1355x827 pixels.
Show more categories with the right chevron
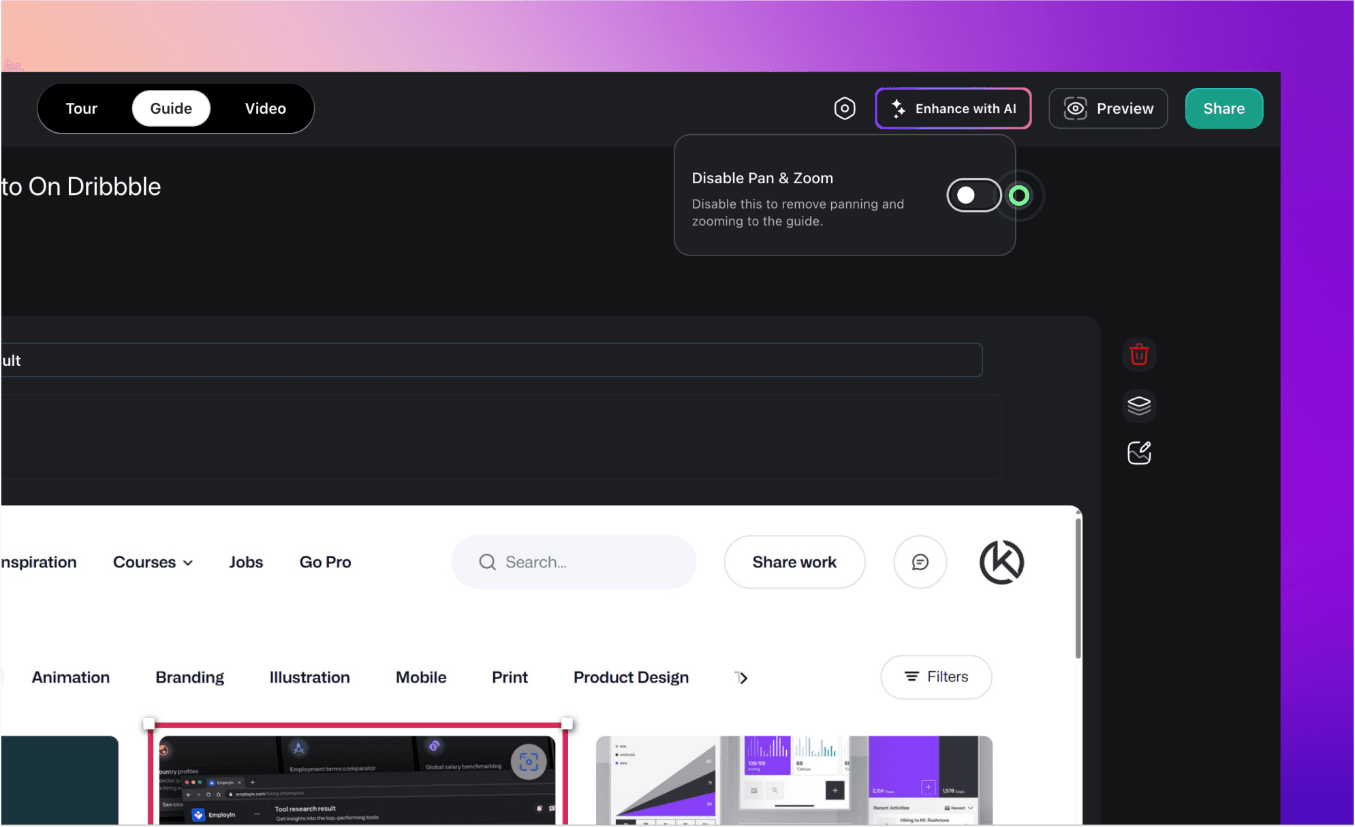[742, 678]
